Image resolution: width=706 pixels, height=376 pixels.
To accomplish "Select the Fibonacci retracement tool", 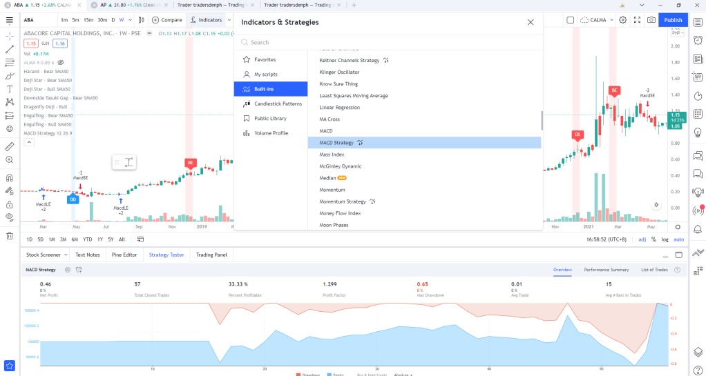I will [x=10, y=63].
